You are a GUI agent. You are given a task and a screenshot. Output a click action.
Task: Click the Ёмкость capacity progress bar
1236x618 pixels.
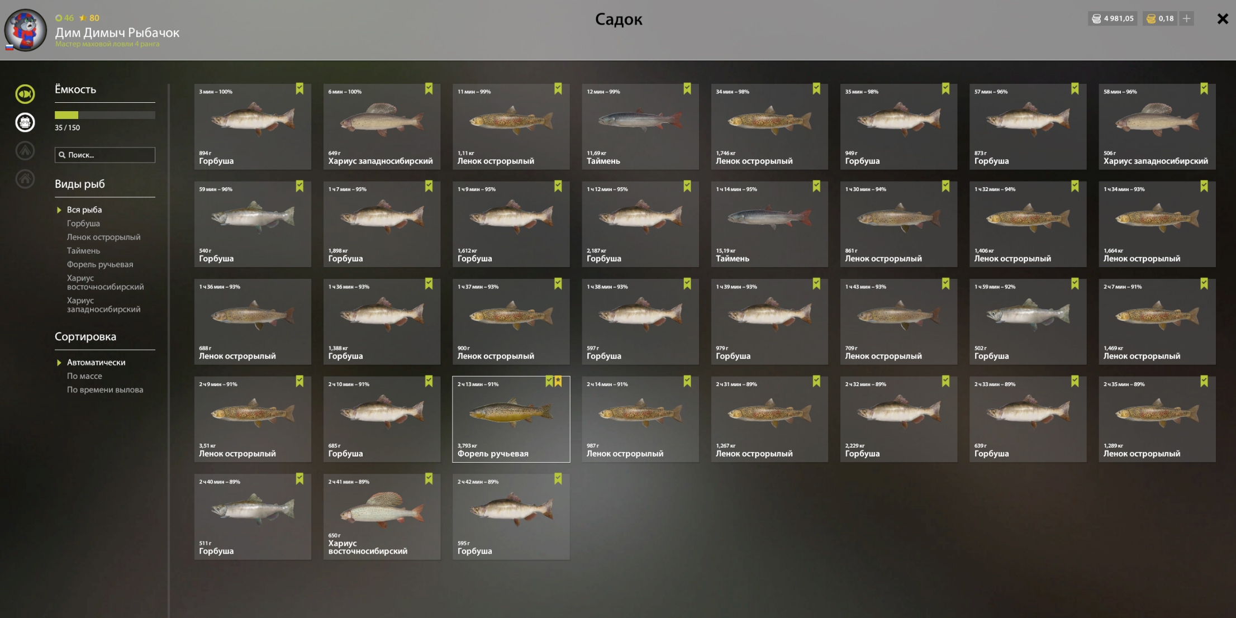coord(105,115)
